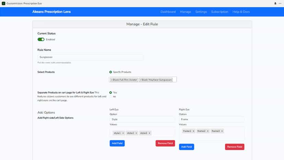Open the Manage menu item

point(186,12)
